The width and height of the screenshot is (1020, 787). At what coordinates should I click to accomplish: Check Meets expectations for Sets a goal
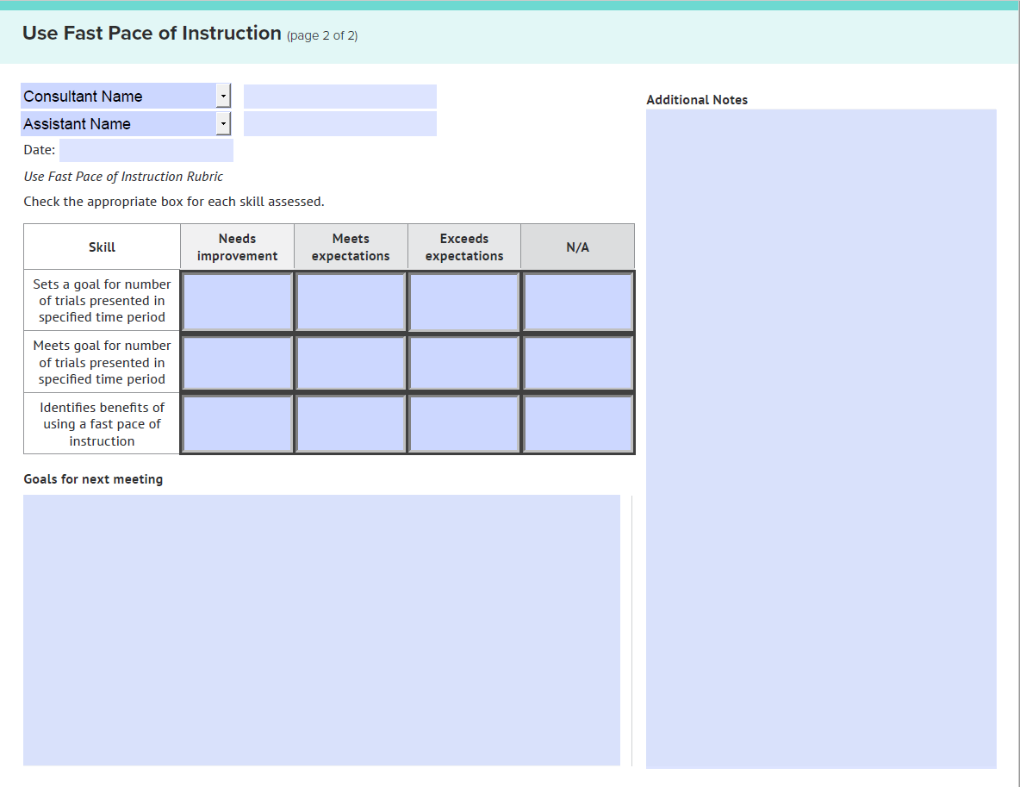[351, 302]
